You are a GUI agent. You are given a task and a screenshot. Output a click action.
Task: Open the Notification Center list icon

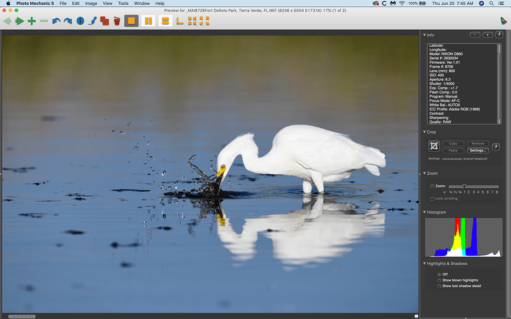(501, 3)
